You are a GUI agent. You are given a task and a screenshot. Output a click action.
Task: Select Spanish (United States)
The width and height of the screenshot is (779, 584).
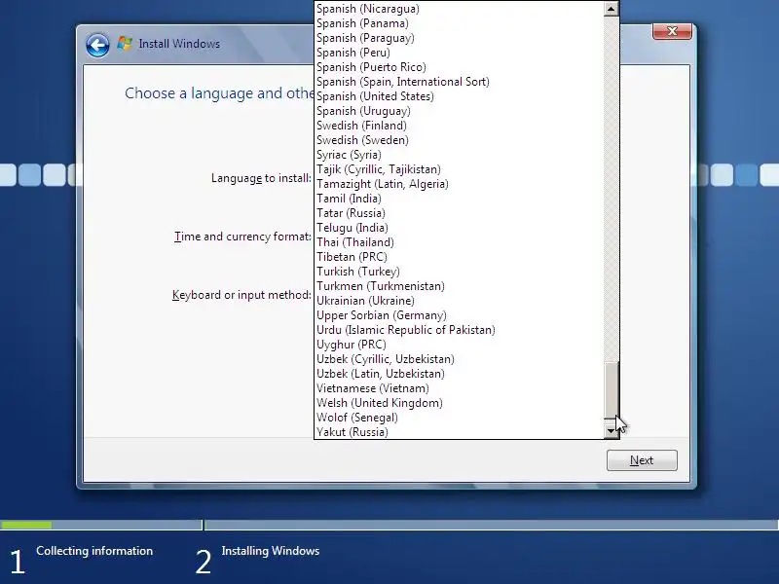(x=460, y=96)
